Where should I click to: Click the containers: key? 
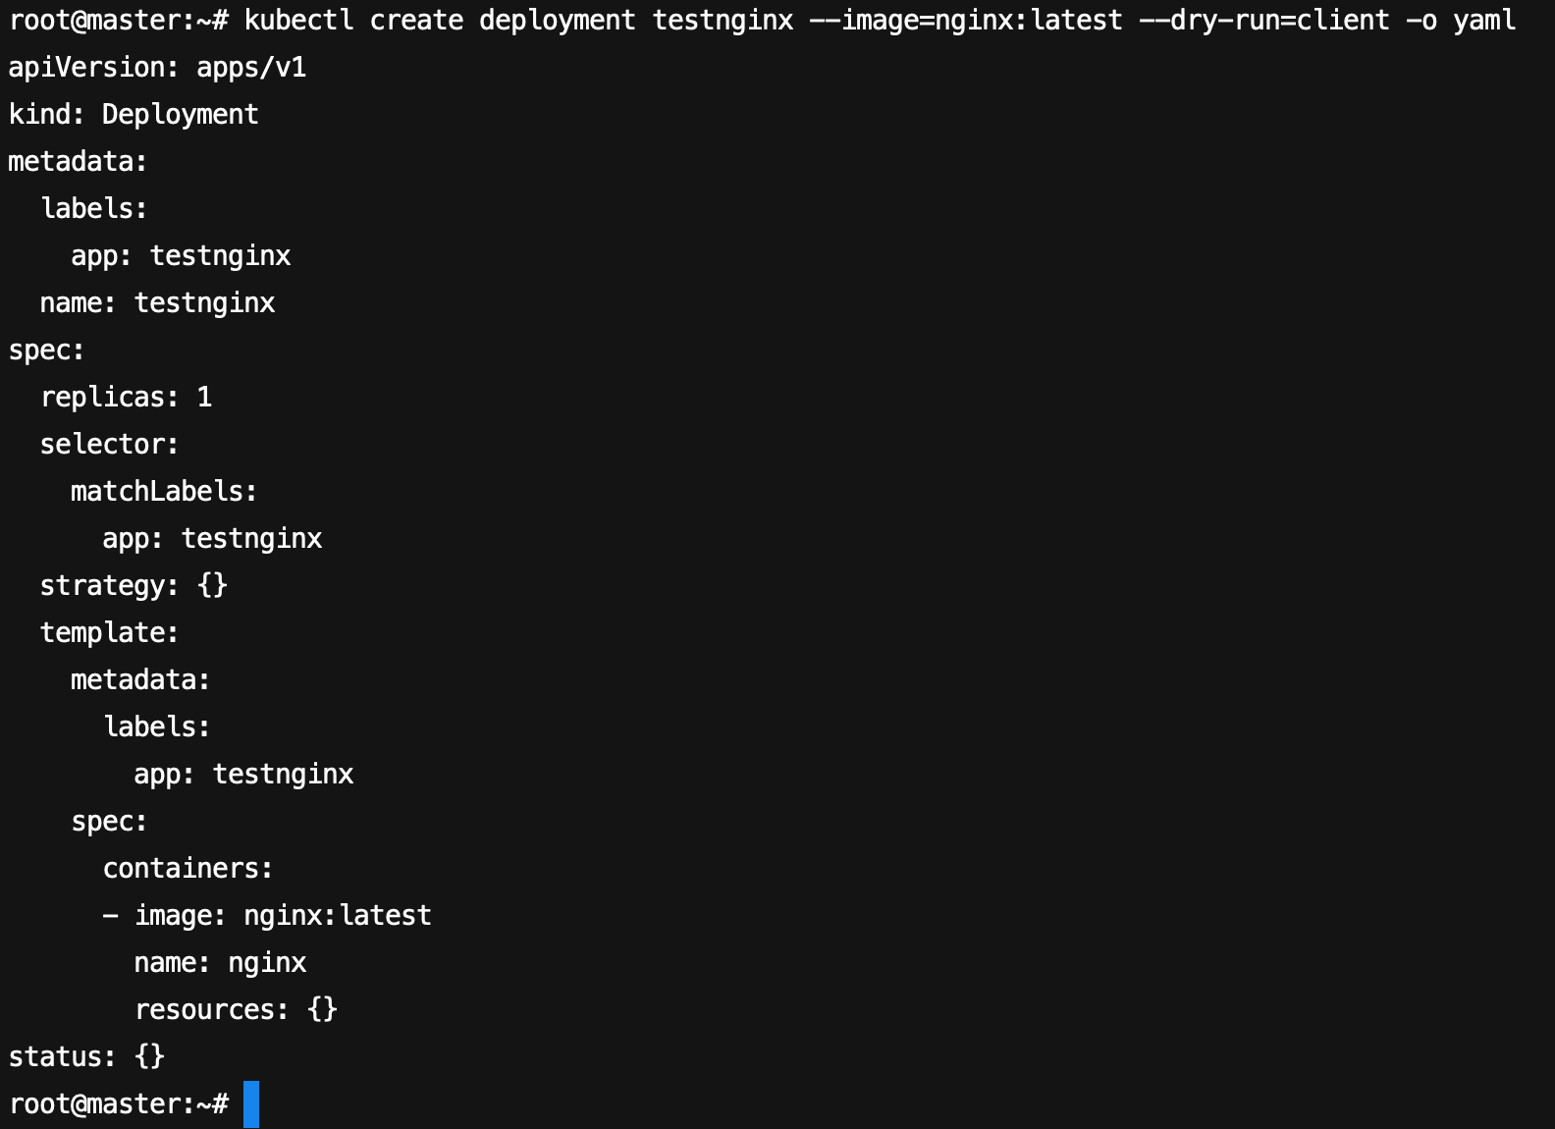(x=188, y=869)
